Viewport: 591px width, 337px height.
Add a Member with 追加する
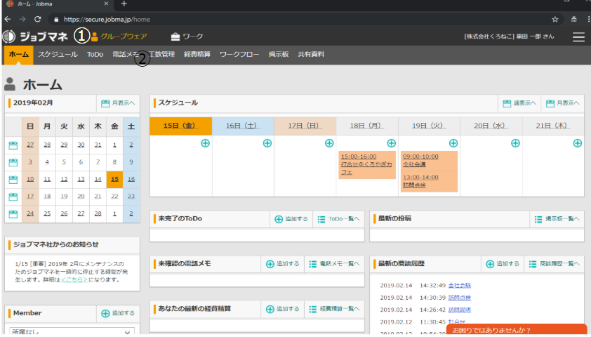(x=118, y=313)
